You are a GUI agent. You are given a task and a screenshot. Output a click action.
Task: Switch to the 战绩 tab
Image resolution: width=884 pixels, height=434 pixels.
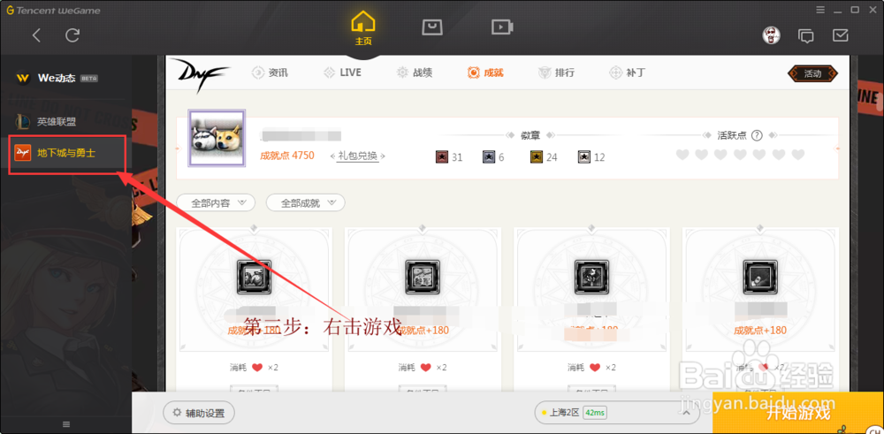pos(415,72)
